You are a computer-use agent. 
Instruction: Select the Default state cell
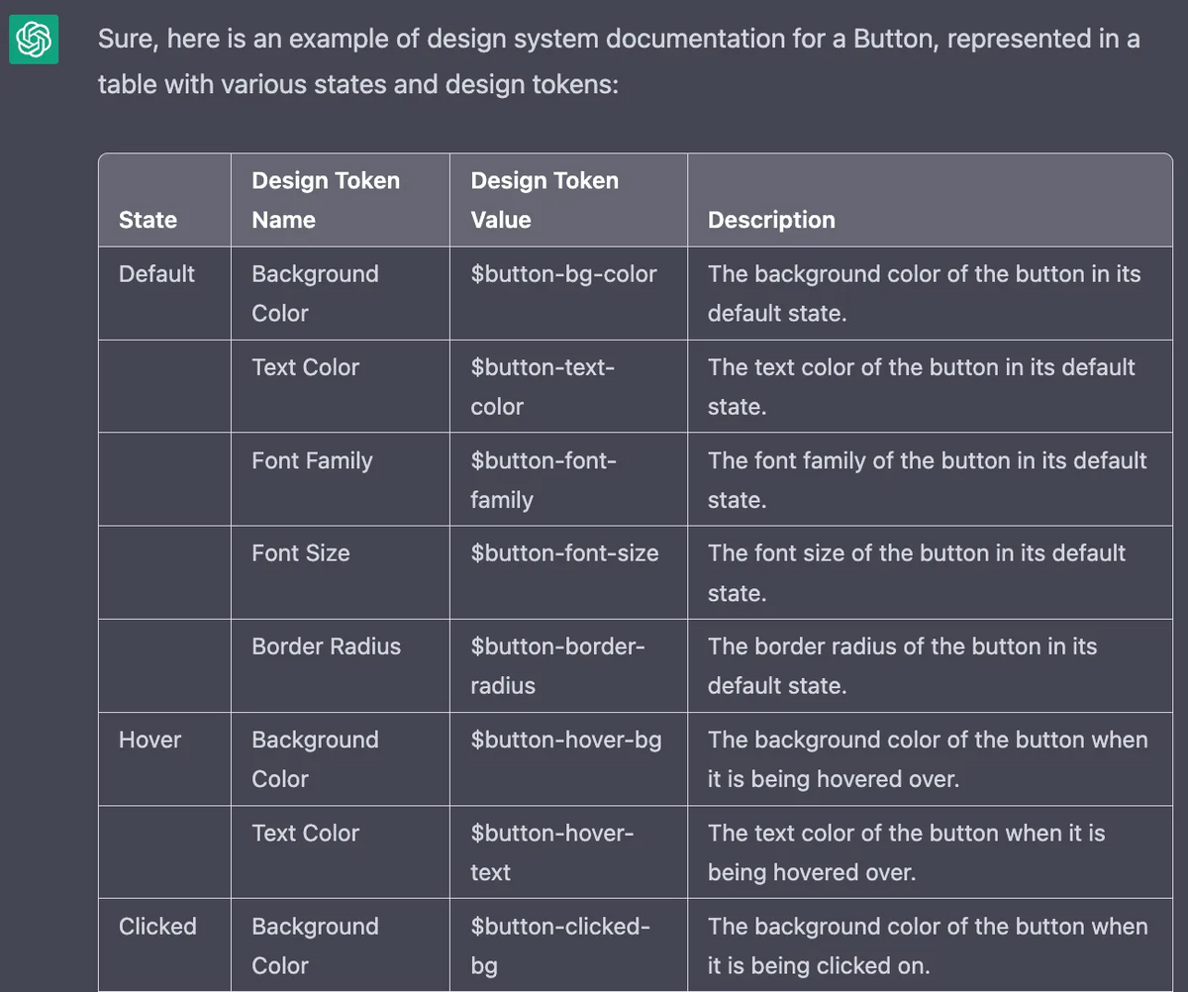[x=156, y=273]
